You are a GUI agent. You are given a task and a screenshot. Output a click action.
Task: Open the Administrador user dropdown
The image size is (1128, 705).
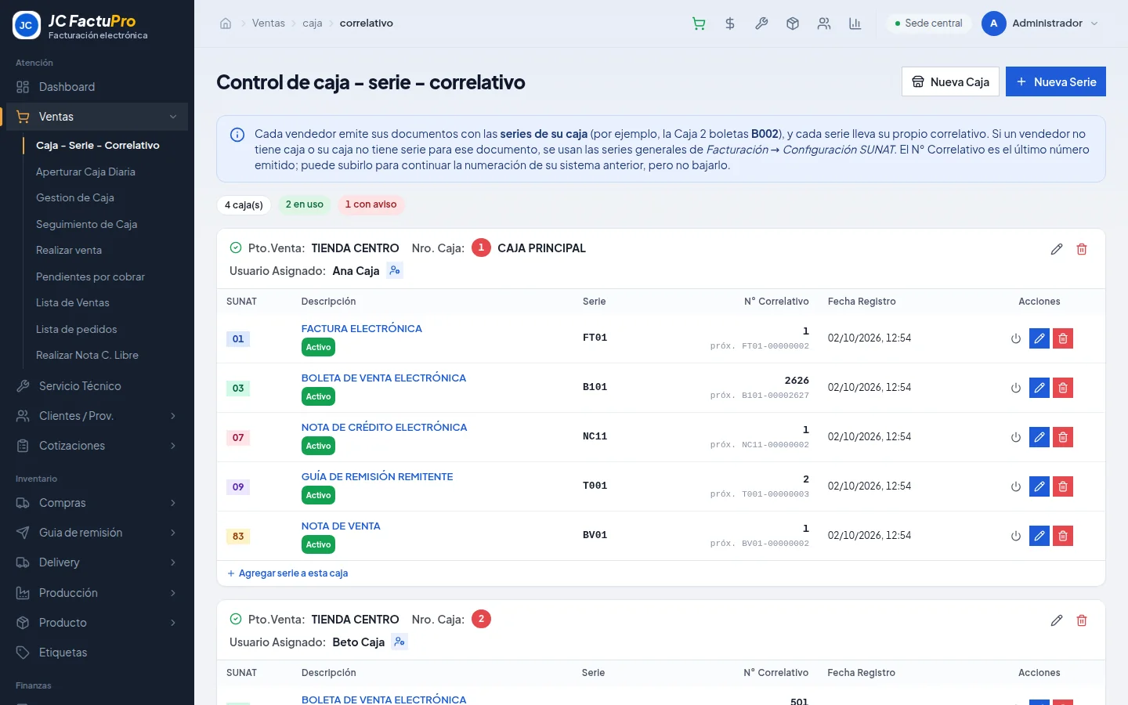(1041, 23)
